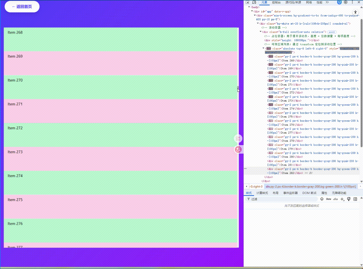Image resolution: width=363 pixels, height=269 pixels.
Task: Click the blue circular extension icon in DevTools
Action: click(339, 2)
